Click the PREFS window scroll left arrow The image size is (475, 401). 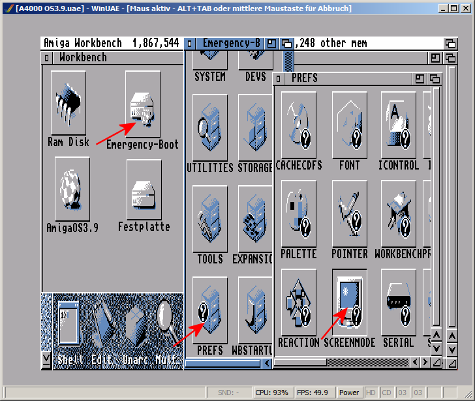415,362
